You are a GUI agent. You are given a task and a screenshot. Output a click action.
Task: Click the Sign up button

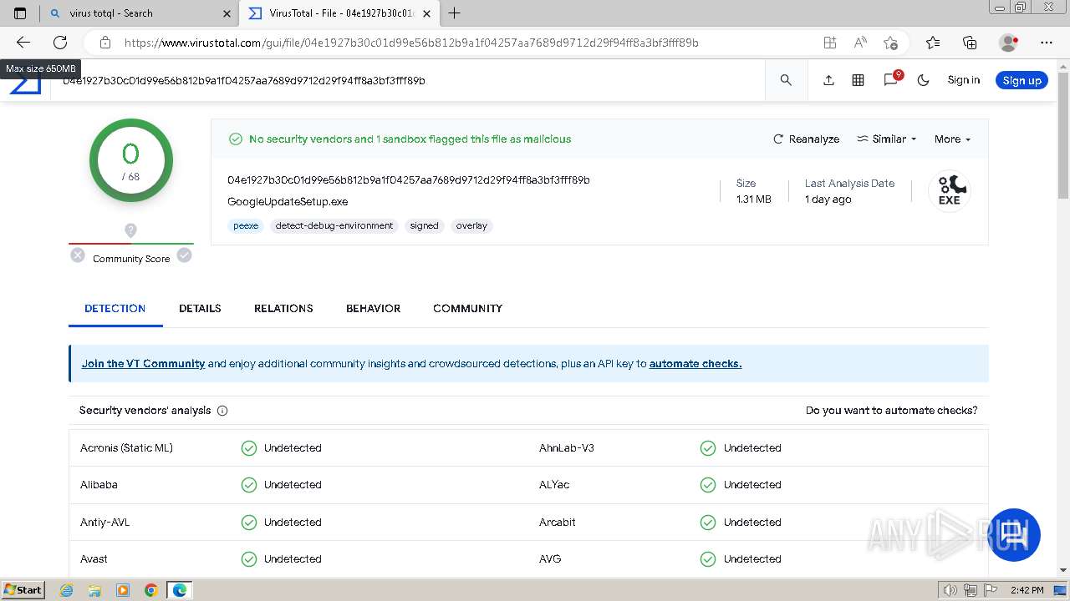coord(1022,80)
